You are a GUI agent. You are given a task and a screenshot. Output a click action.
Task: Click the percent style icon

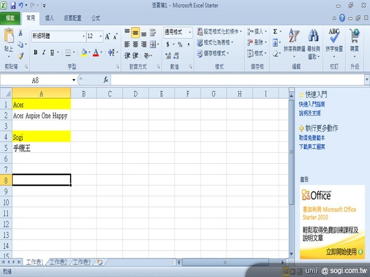(x=180, y=44)
